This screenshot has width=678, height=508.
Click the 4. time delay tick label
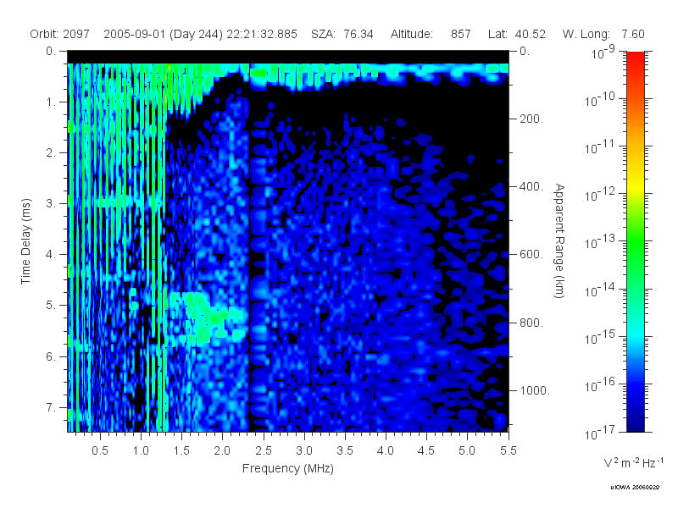tap(52, 255)
